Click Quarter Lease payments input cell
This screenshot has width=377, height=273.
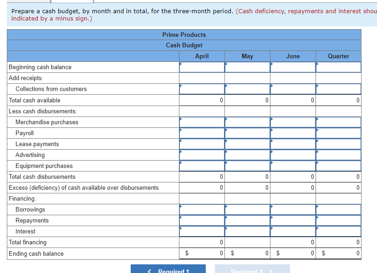338,144
